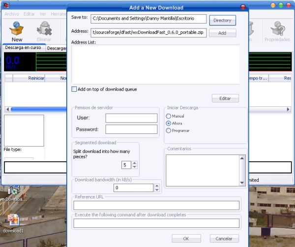Image resolution: width=295 pixels, height=247 pixels.
Task: Open the Herramientas menu
Action: point(59,14)
